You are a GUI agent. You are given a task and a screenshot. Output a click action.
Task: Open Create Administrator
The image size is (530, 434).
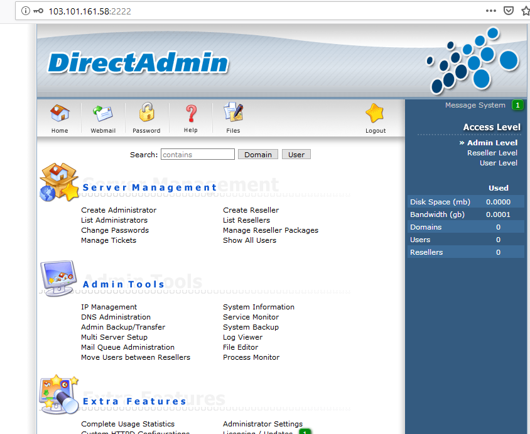click(119, 210)
